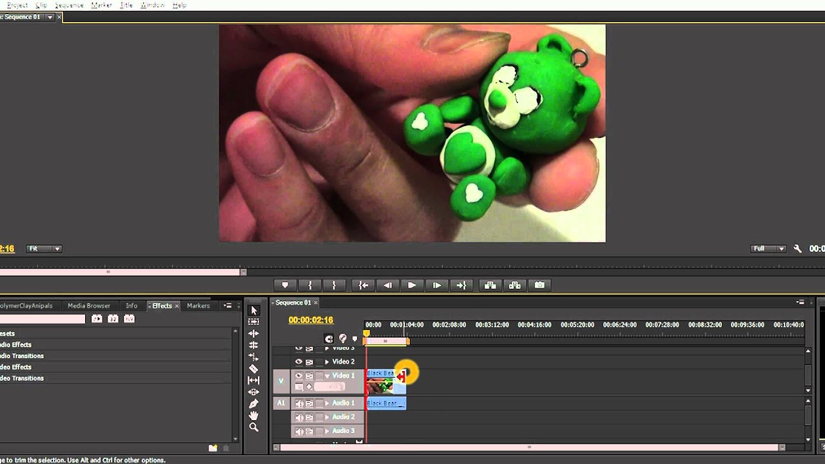Viewport: 825px width, 464px height.
Task: Mark In point in monitor
Action: tap(310, 285)
